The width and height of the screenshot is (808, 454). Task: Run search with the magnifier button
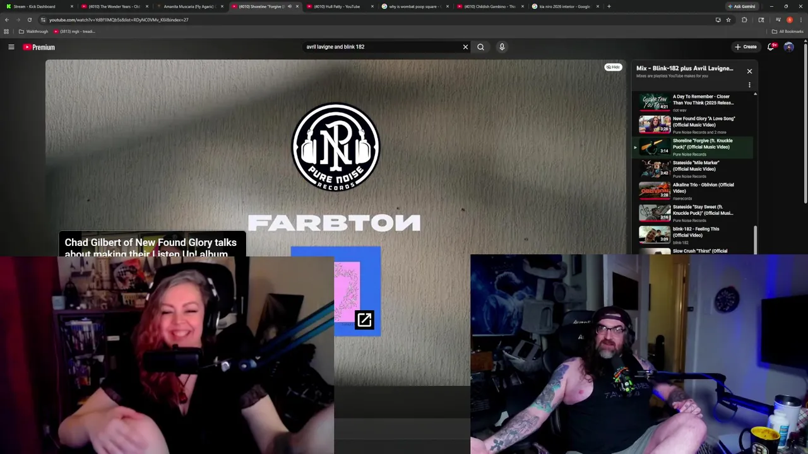tap(480, 47)
